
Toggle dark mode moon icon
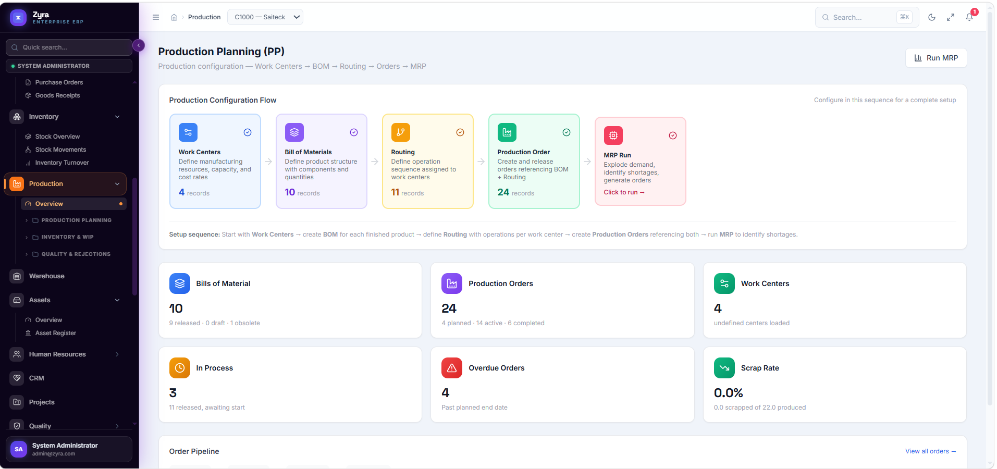tap(932, 17)
